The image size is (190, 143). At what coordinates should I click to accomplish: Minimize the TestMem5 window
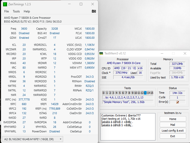162,53
